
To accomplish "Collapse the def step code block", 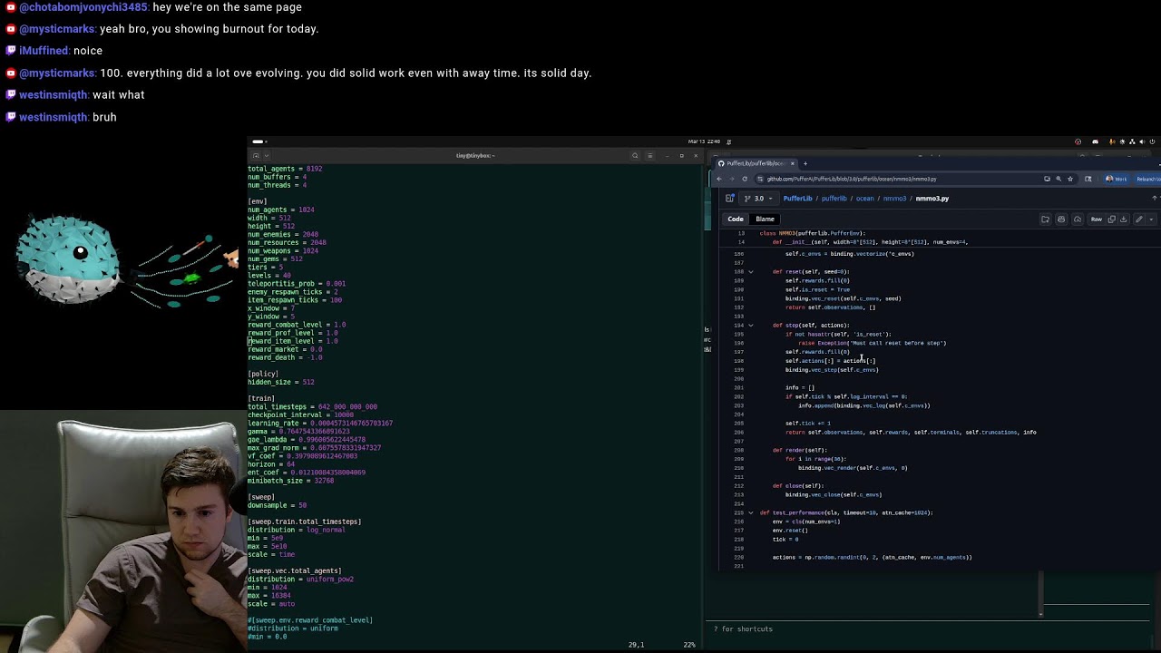I will [750, 326].
